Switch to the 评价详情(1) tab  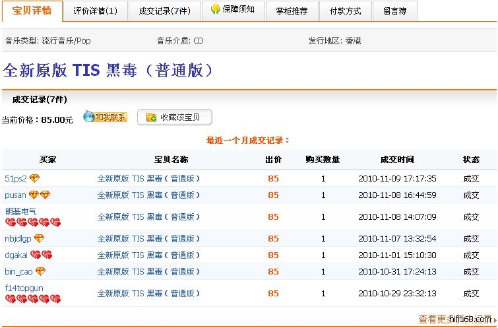[96, 11]
